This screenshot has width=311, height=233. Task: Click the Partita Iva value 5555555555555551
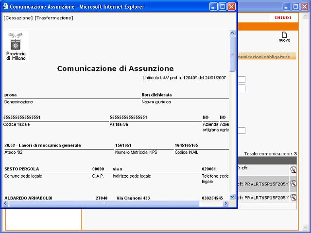coord(128,117)
